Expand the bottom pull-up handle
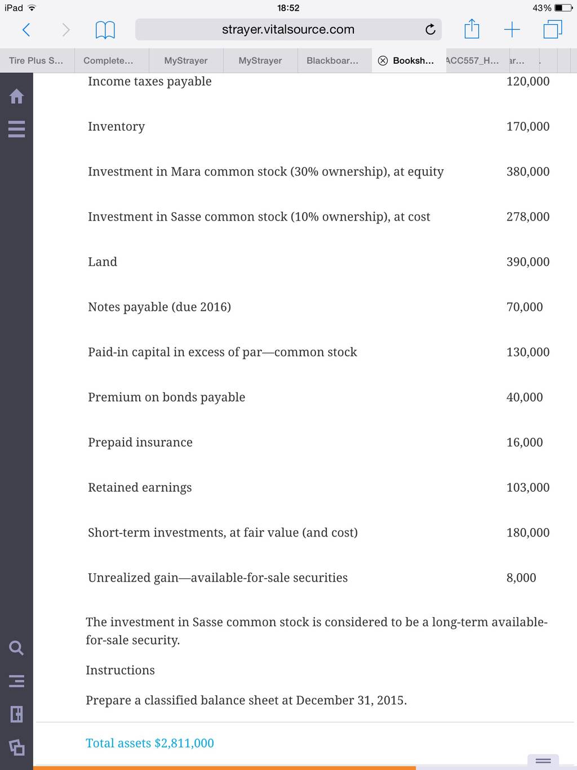 point(543,761)
